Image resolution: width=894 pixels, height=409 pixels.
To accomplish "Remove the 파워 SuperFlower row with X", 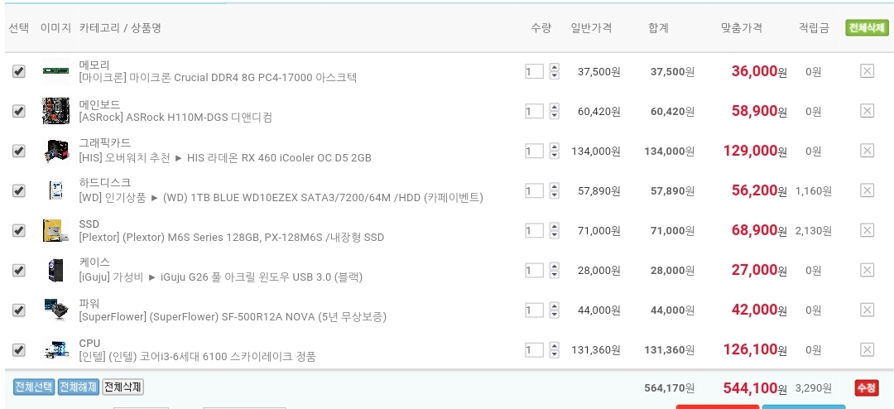I will [x=866, y=310].
